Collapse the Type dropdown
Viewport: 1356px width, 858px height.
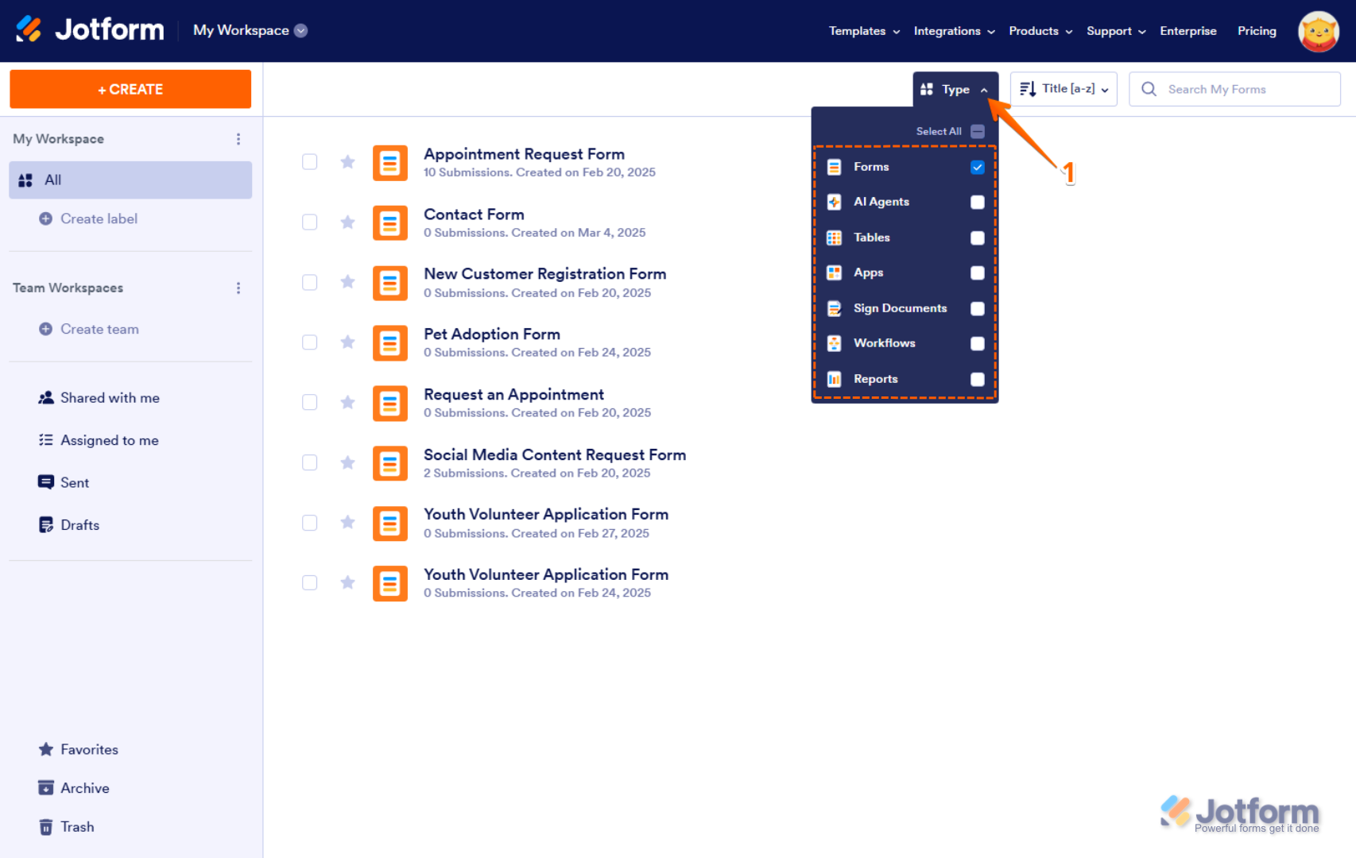(x=955, y=89)
